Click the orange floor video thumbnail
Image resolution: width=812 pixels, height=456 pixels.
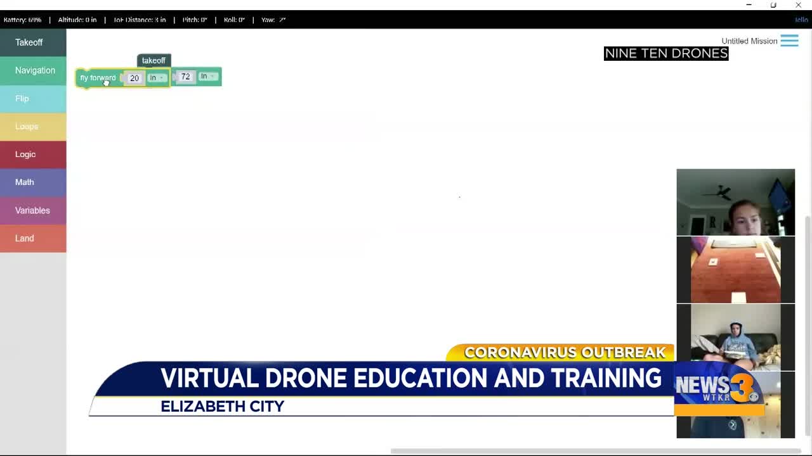point(735,270)
